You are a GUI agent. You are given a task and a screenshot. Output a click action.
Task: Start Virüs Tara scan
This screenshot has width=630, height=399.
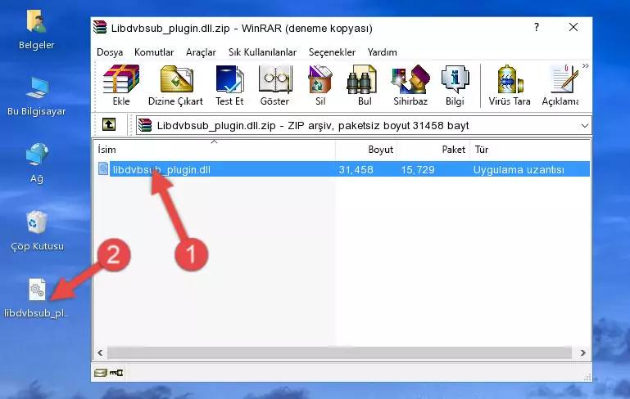click(x=510, y=85)
